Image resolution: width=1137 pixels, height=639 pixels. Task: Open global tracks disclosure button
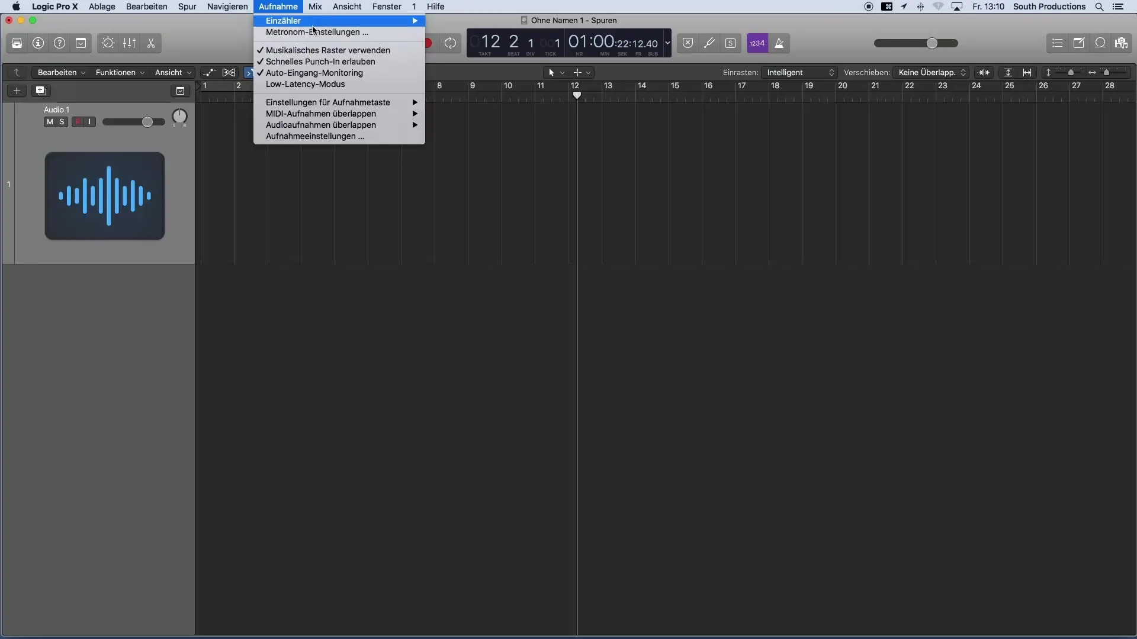pyautogui.click(x=180, y=91)
